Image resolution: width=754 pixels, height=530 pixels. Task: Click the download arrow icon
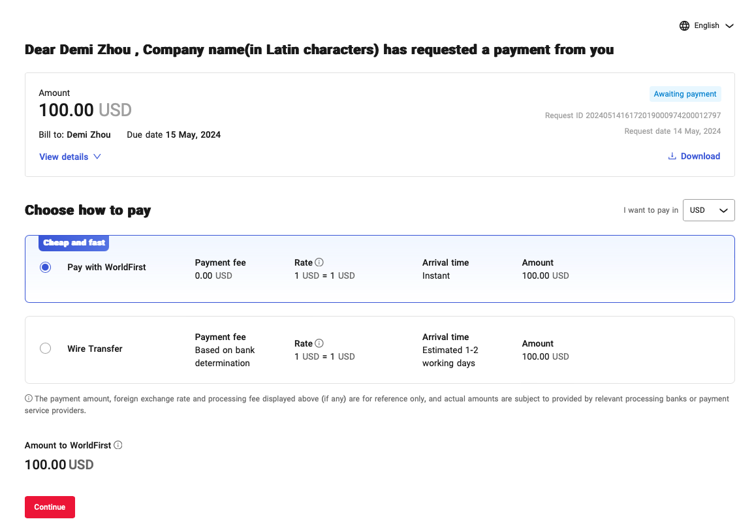pos(672,157)
